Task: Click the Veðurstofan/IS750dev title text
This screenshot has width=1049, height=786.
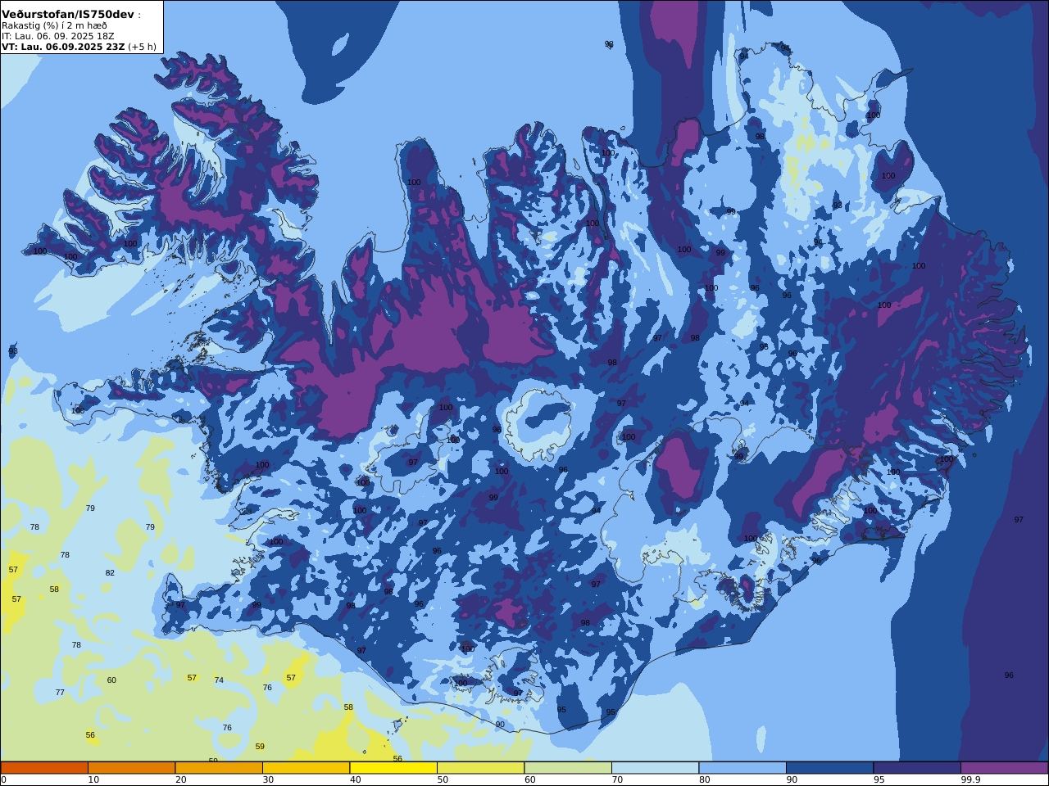Action: click(68, 15)
